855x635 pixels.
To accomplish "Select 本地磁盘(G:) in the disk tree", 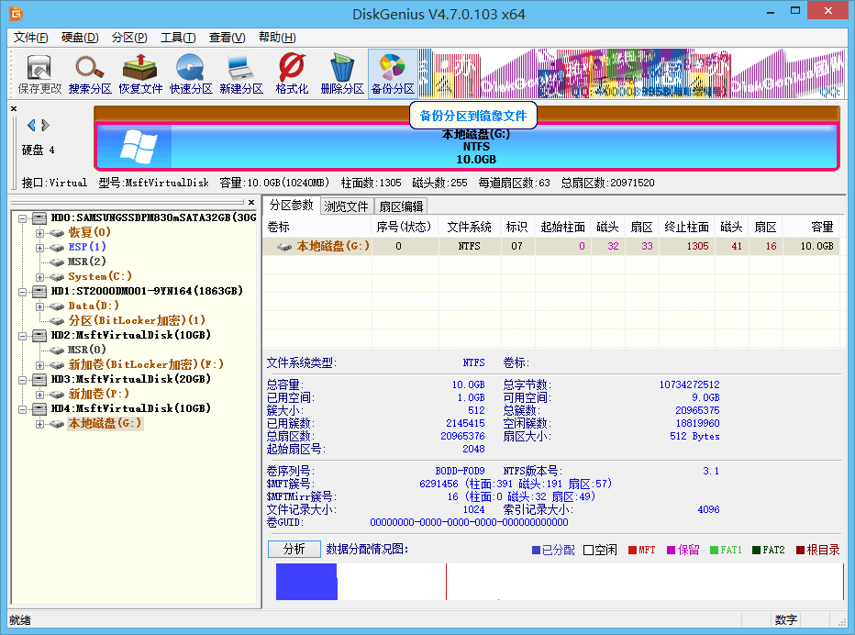I will click(x=105, y=423).
